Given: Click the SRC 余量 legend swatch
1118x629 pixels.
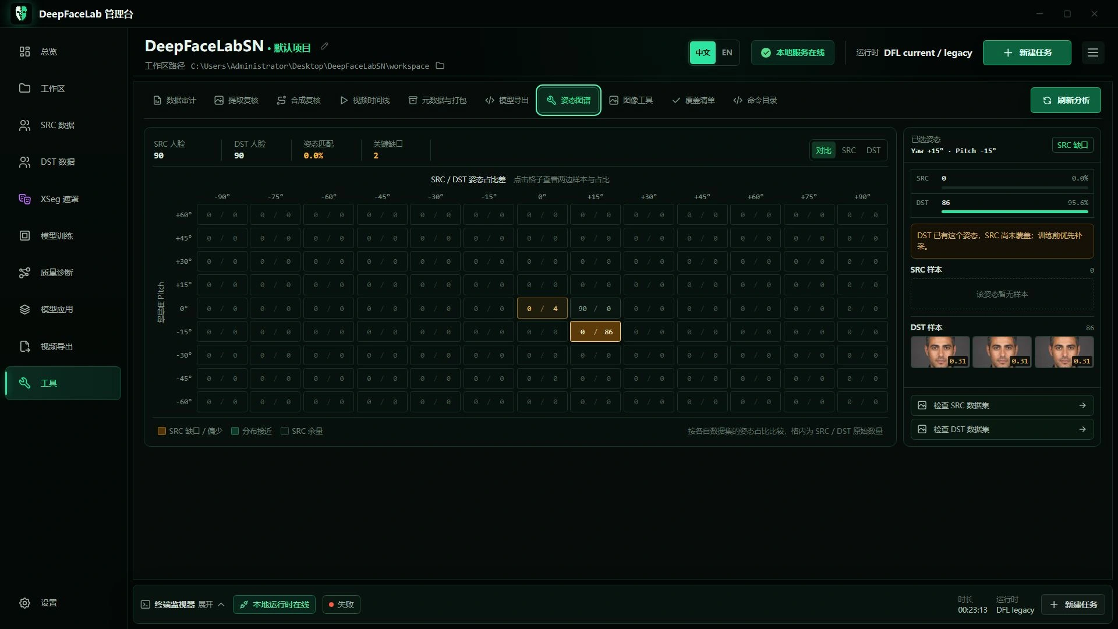Looking at the screenshot, I should tap(285, 431).
